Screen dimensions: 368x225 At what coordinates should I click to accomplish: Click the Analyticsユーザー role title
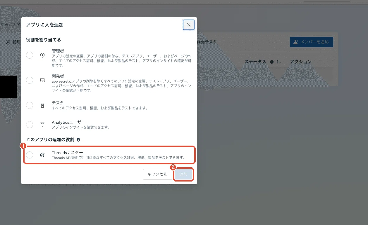point(68,122)
